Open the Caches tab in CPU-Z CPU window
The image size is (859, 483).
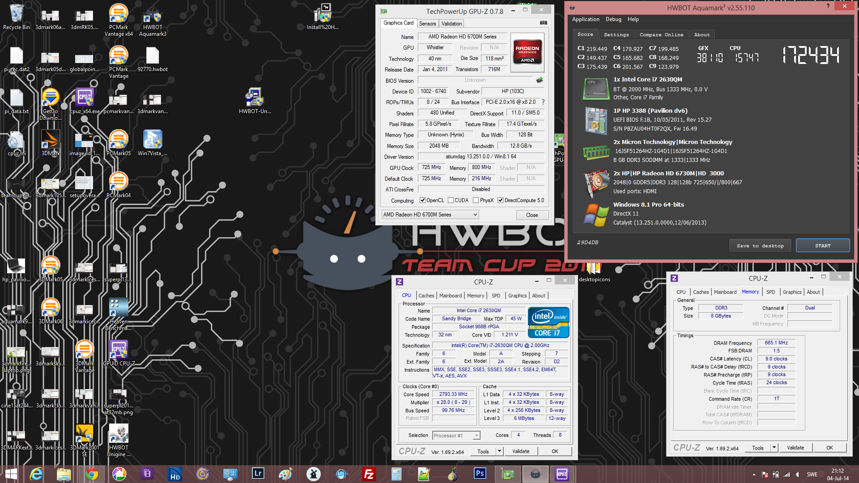pos(426,296)
